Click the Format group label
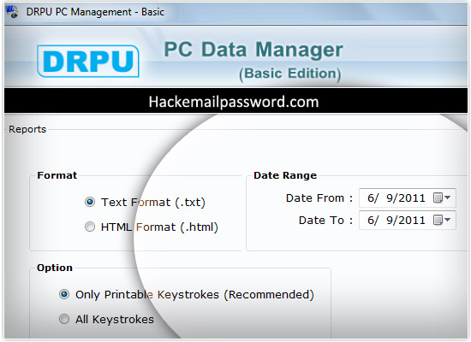 click(x=57, y=175)
